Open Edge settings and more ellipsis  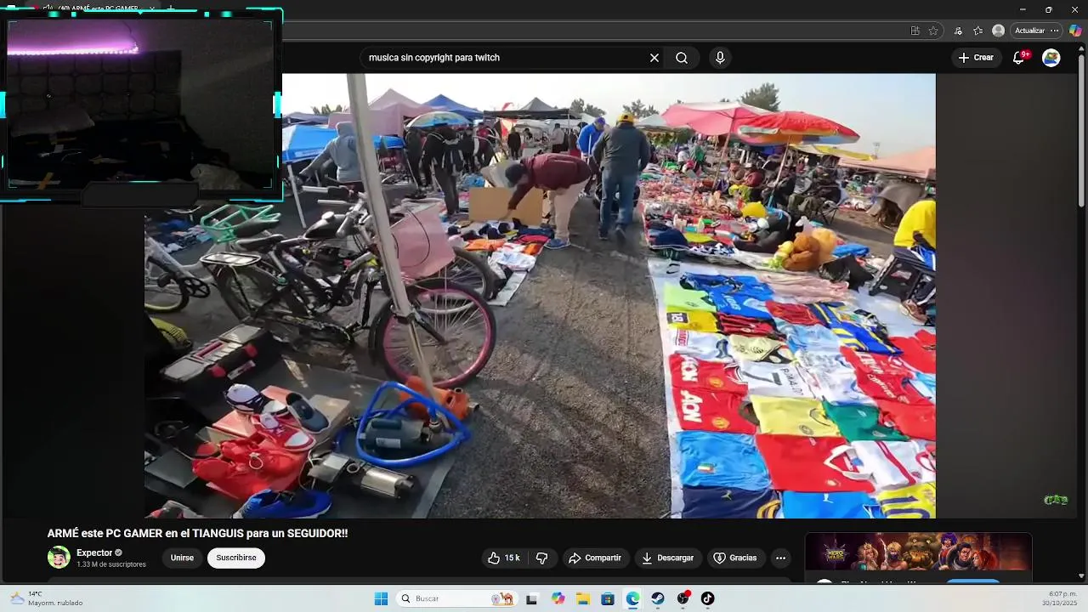point(1055,31)
